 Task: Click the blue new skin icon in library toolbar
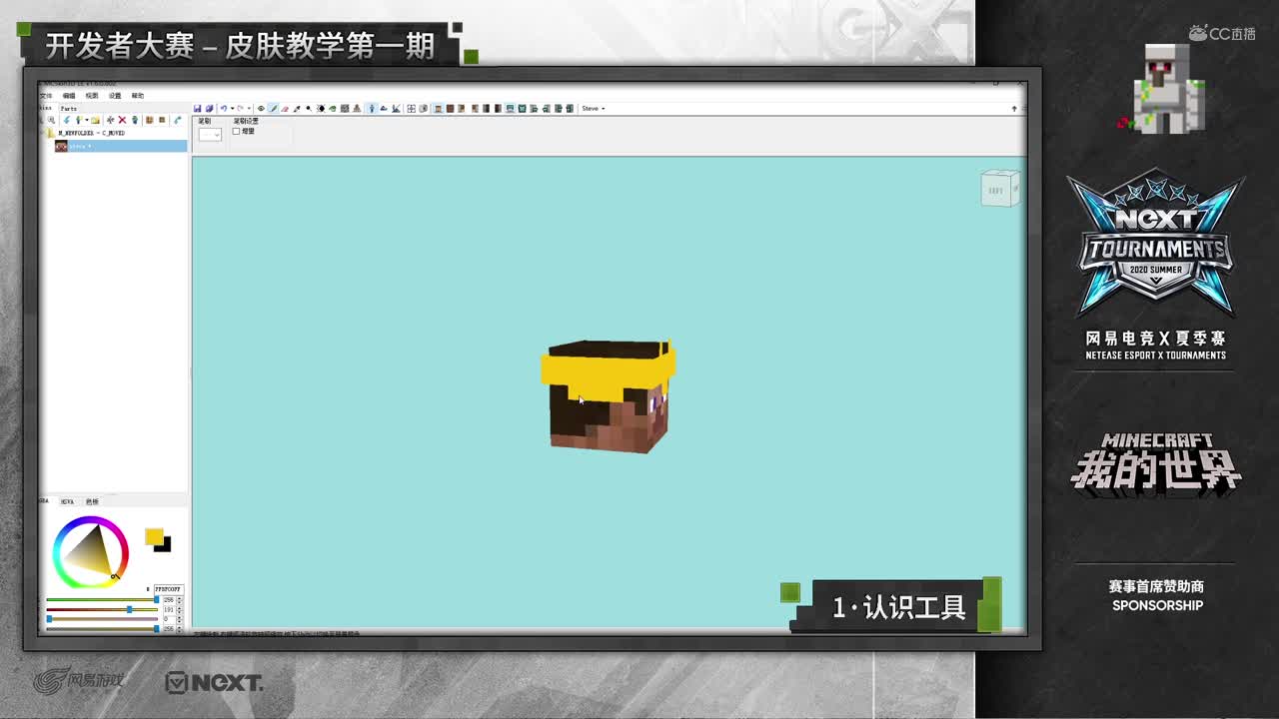(x=67, y=120)
